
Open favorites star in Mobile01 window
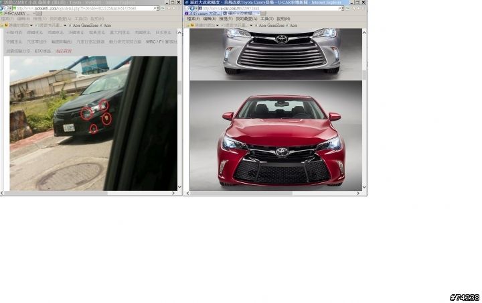[x=173, y=8]
